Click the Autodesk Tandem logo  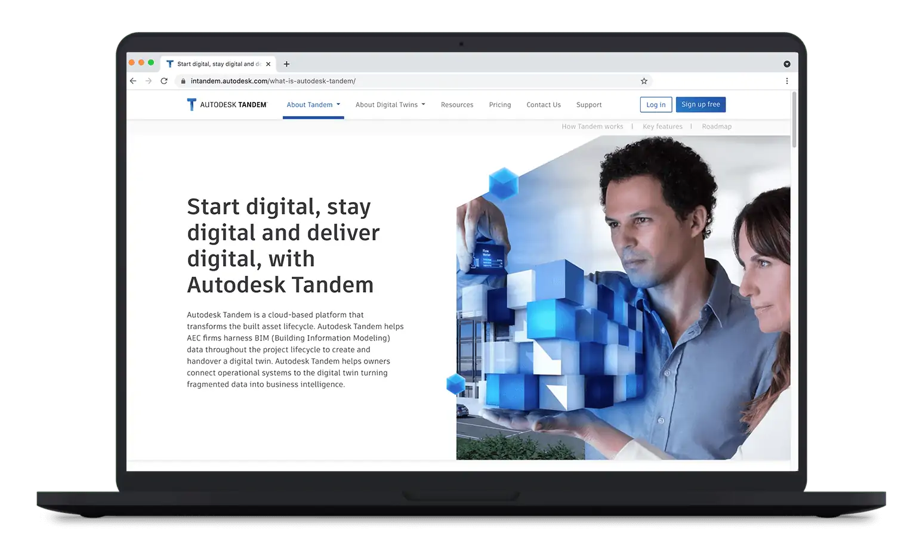coord(227,104)
